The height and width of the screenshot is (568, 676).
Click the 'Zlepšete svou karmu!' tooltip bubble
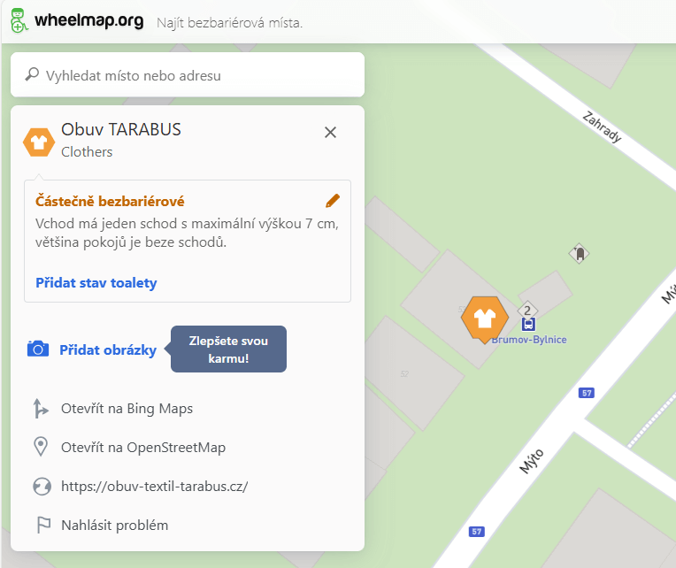point(228,349)
